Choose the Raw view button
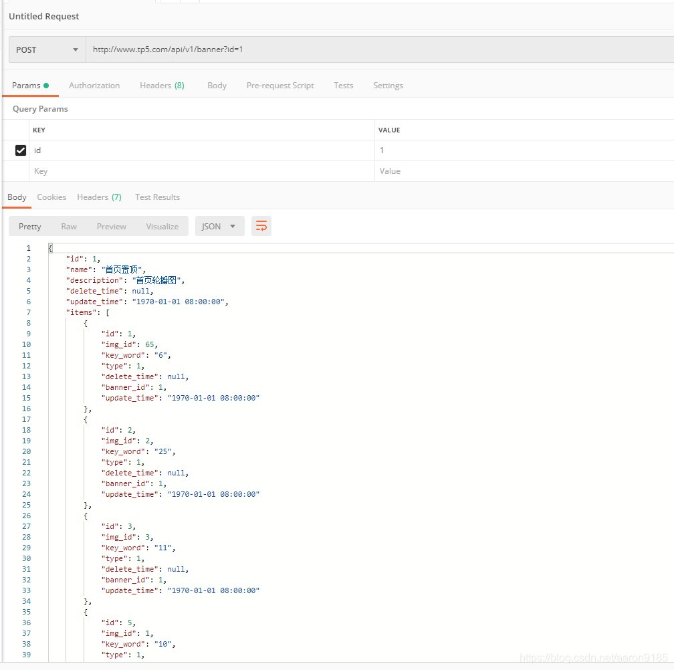The width and height of the screenshot is (674, 670). pos(69,227)
